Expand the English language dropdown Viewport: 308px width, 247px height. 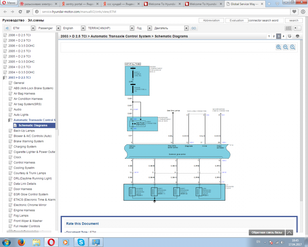83,28
